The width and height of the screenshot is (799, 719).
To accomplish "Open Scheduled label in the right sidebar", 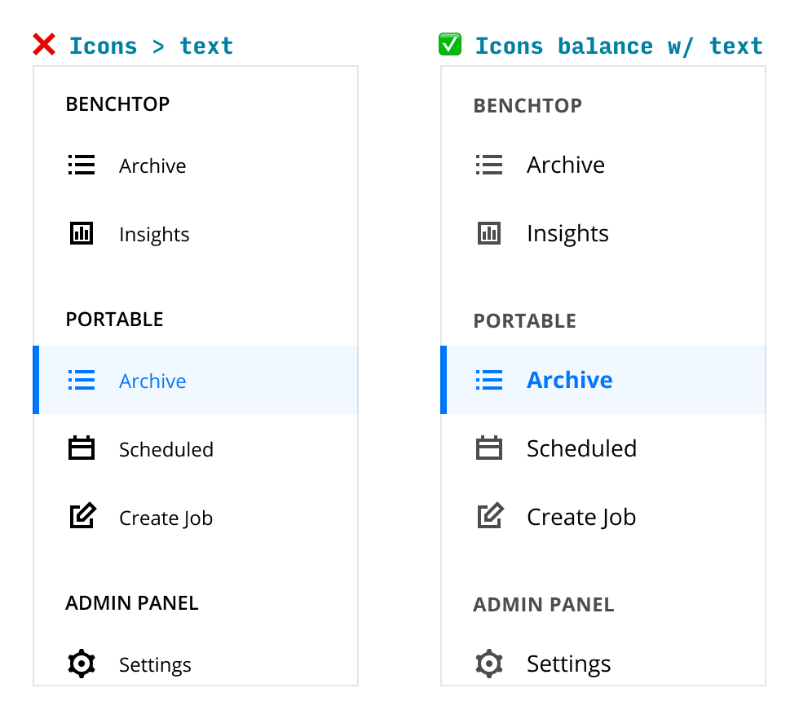I will tap(581, 448).
